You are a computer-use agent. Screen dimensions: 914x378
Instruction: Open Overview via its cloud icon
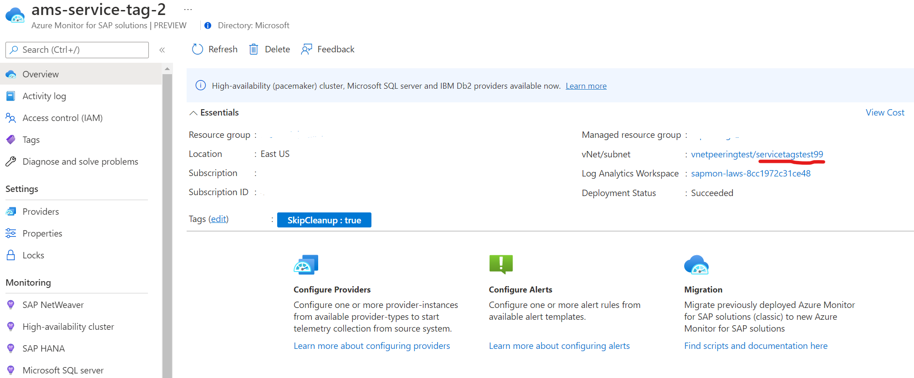point(11,74)
